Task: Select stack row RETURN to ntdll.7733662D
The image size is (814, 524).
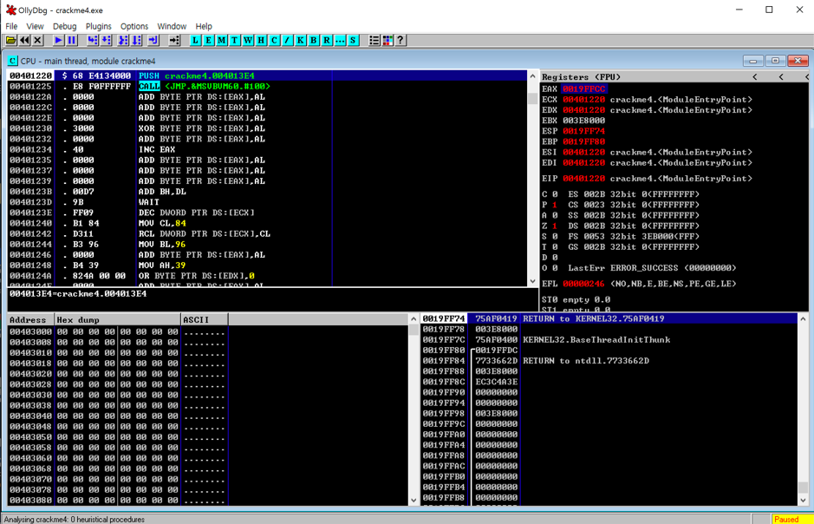Action: pyautogui.click(x=609, y=361)
